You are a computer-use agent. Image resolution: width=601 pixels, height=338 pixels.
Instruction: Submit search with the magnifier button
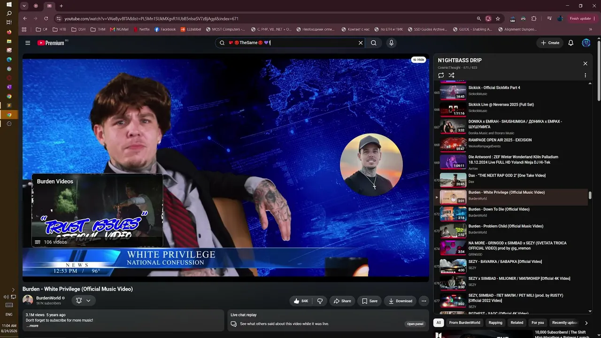(374, 43)
